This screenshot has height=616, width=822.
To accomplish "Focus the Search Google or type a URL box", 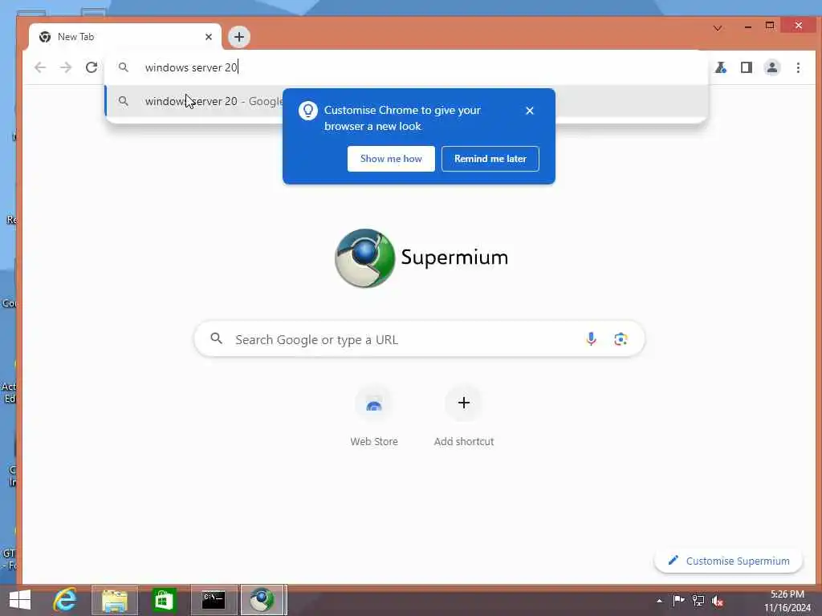I will 419,339.
